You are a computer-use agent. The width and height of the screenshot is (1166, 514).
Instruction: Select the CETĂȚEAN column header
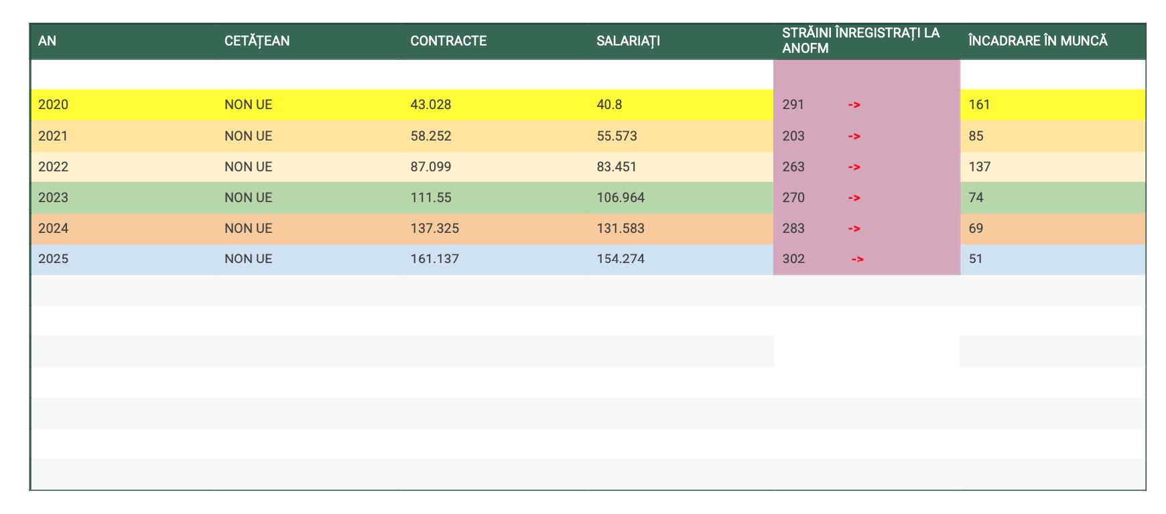(x=257, y=41)
